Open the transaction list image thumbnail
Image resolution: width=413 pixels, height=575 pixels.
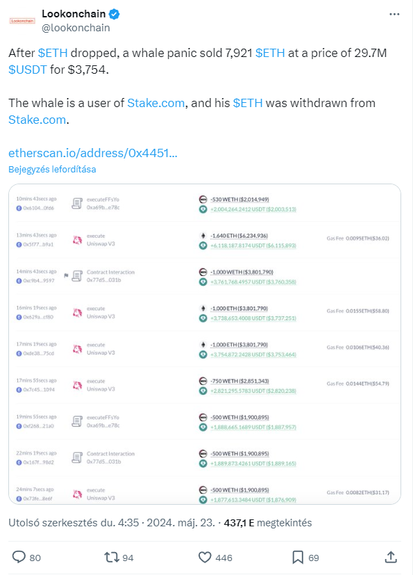(205, 344)
